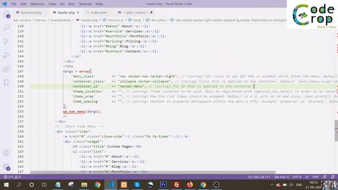
Task: Open the first Chrome icon on taskbar
Action: pos(97,185)
